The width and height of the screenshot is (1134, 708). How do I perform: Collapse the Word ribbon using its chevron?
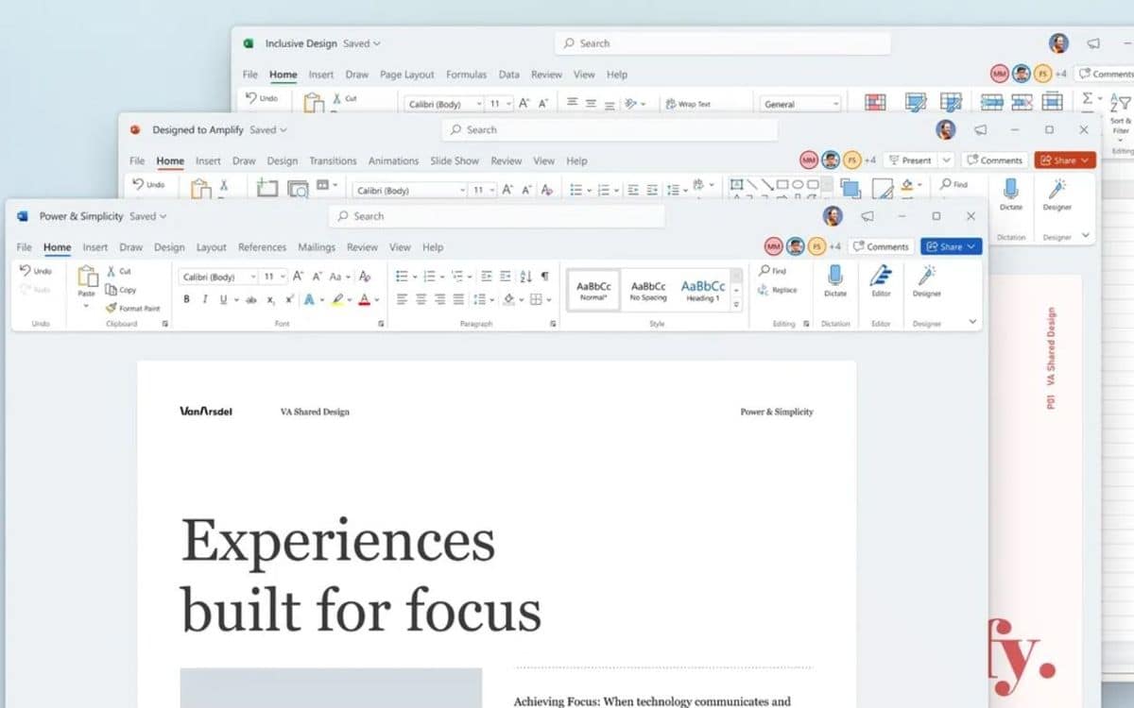pos(972,322)
